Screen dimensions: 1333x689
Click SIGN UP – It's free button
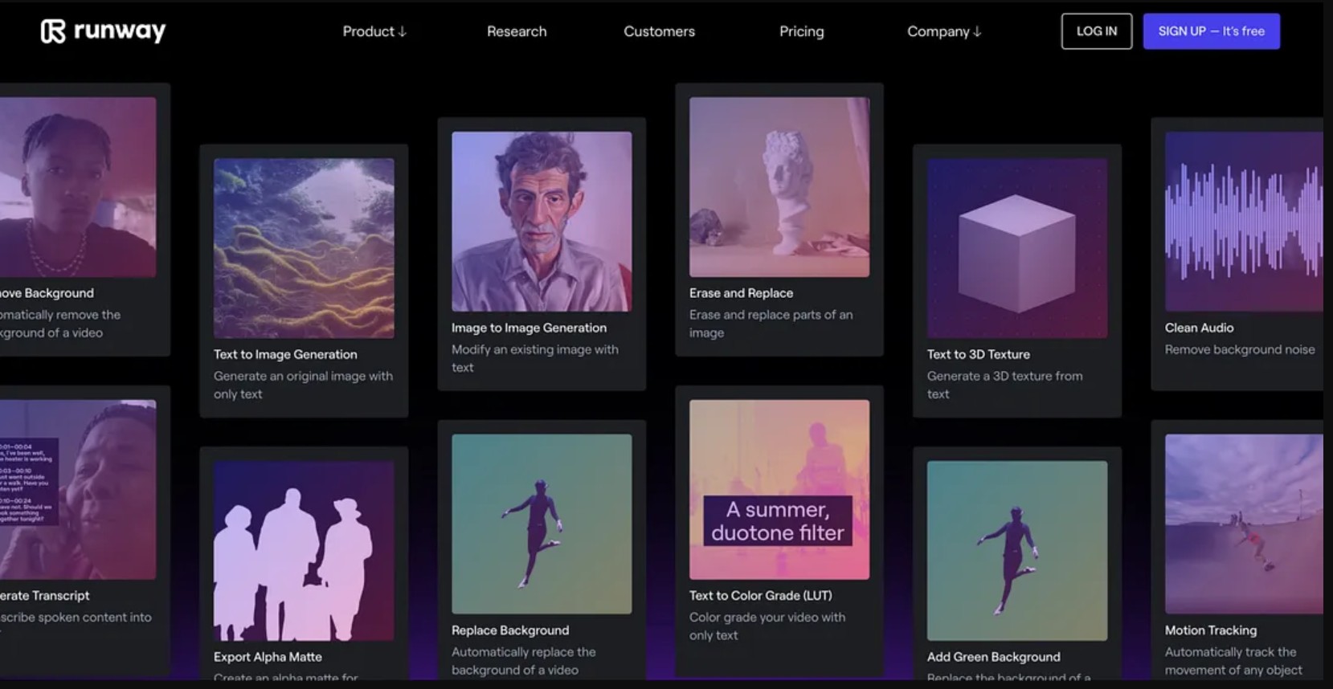[1212, 31]
